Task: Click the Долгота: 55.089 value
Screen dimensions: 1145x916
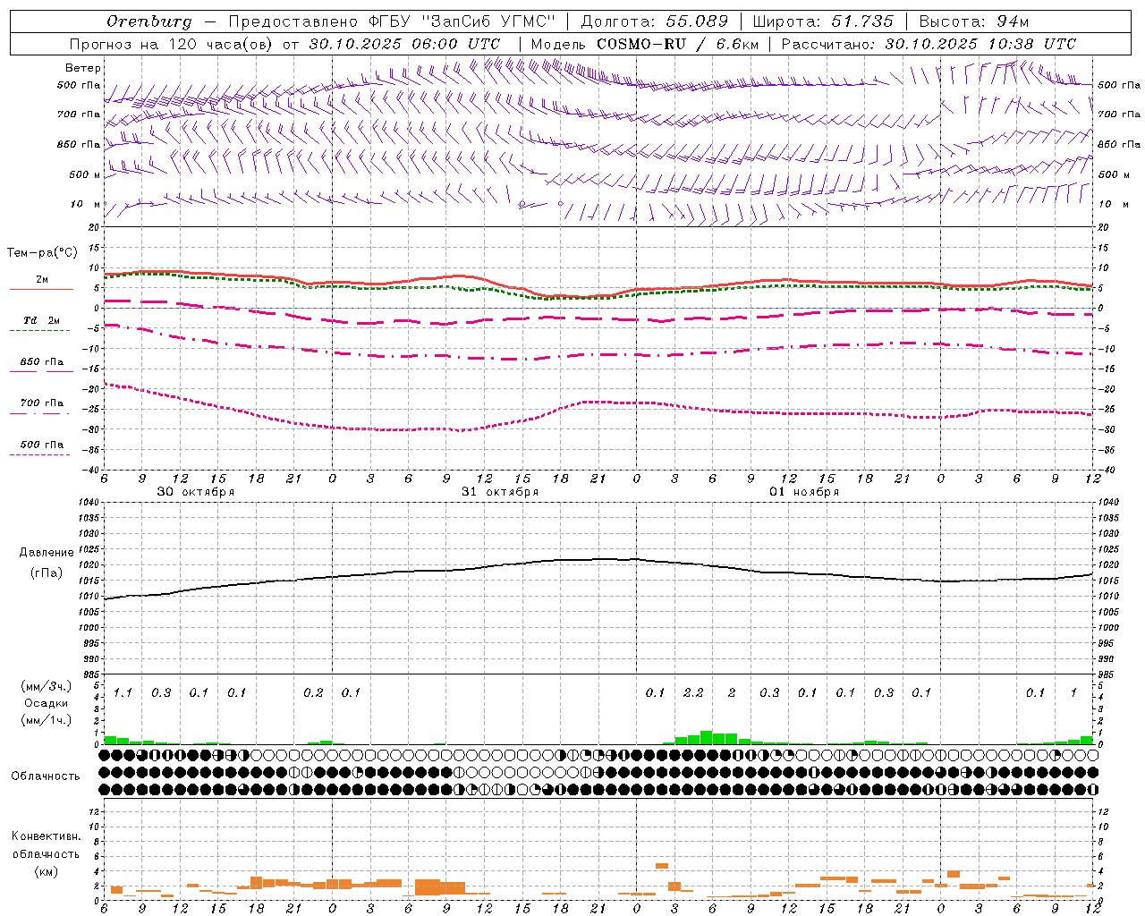Action: pos(655,21)
